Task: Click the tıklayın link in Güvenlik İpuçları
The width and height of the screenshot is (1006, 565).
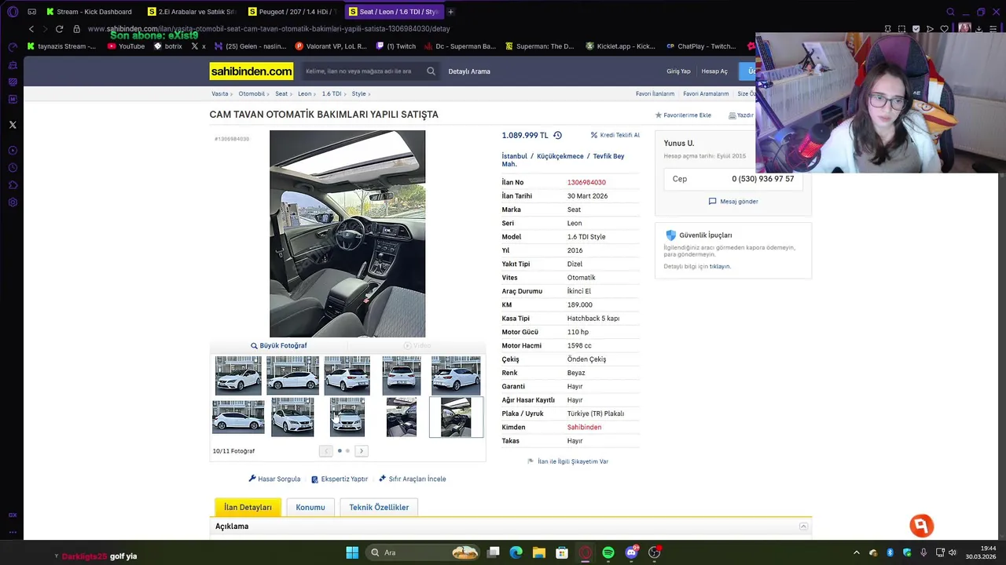Action: (720, 267)
